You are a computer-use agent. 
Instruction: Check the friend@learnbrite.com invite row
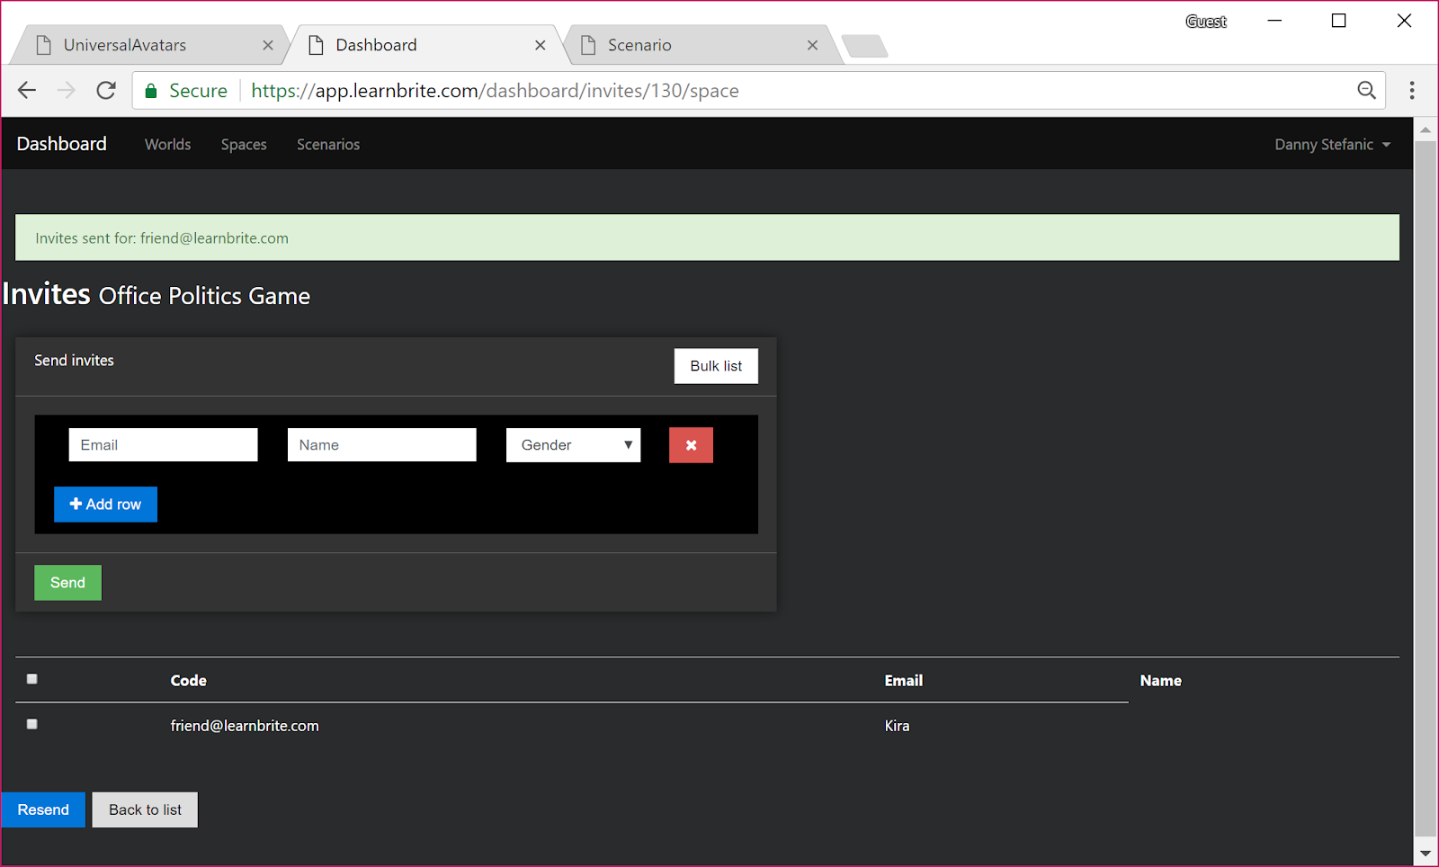click(x=32, y=724)
